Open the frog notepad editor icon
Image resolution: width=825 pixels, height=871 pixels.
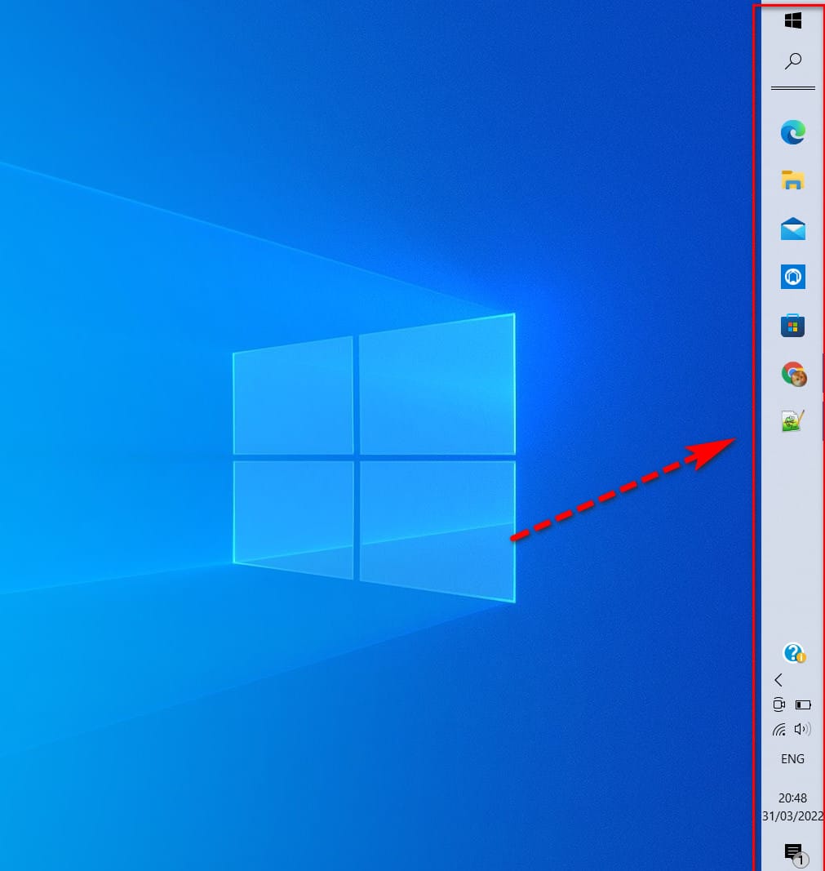point(793,421)
